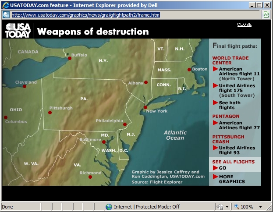Click the 'WORLD TRADE CENTER' heading
The image size is (273, 212).
tap(230, 60)
